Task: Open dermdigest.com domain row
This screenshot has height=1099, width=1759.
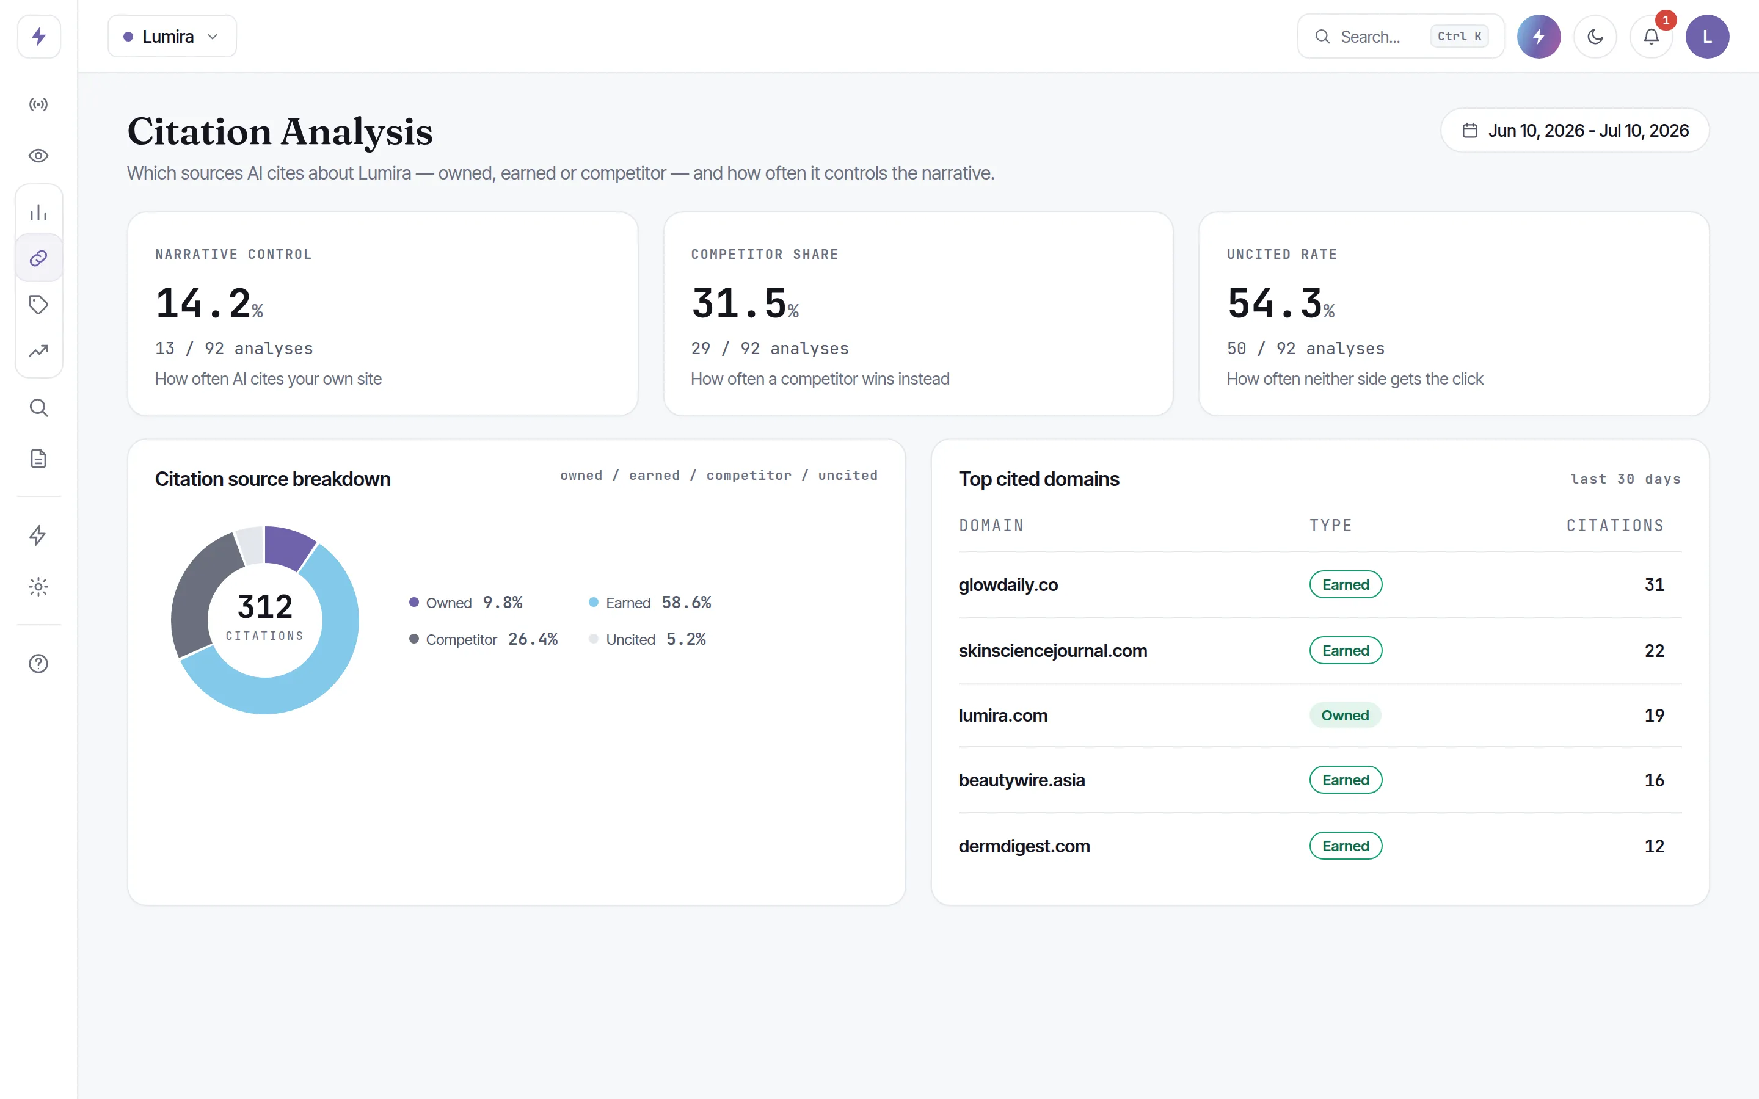Action: (x=1320, y=846)
